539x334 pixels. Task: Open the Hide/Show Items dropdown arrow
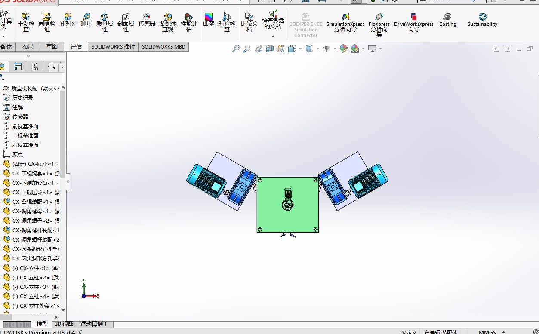(x=335, y=49)
